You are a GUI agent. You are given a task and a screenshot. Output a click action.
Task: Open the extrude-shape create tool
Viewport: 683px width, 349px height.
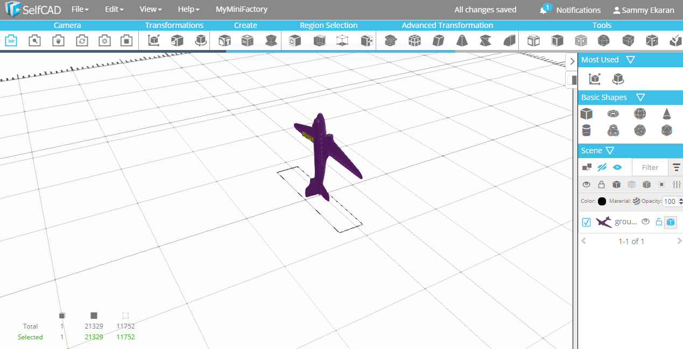click(x=271, y=40)
